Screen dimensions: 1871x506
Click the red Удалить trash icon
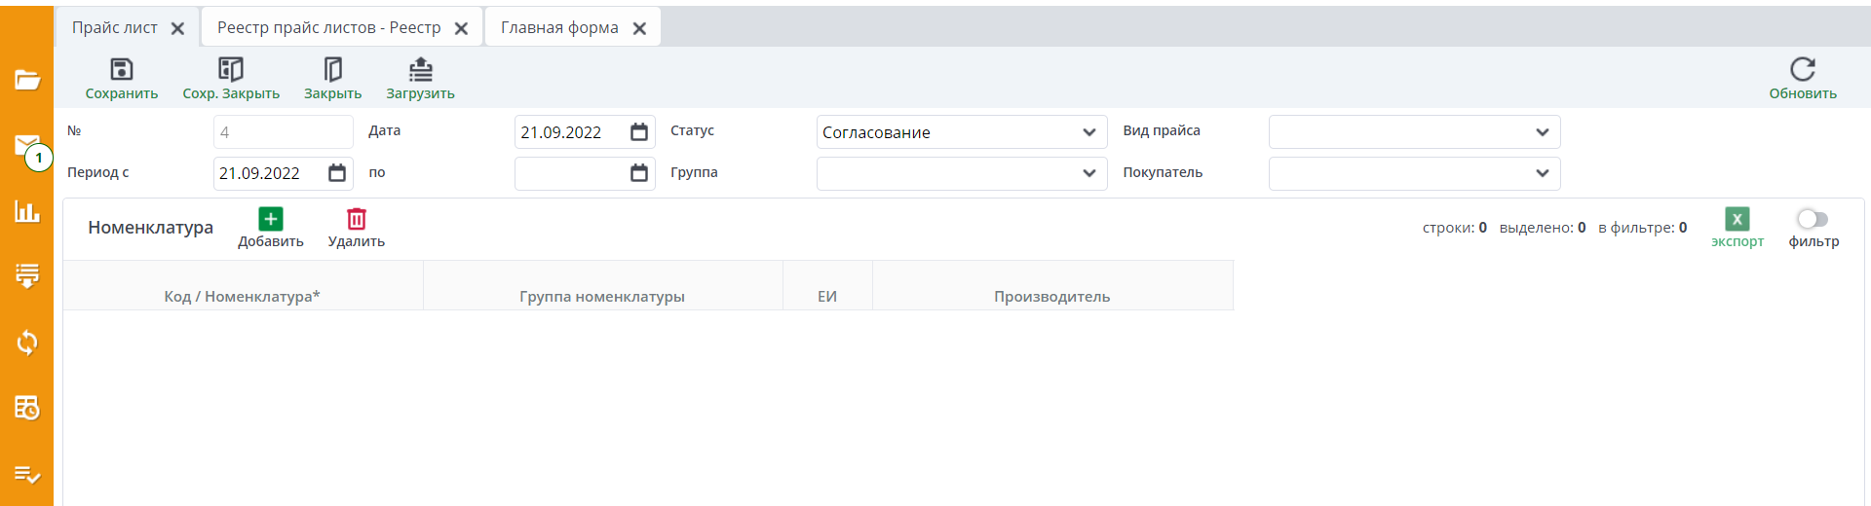click(357, 220)
